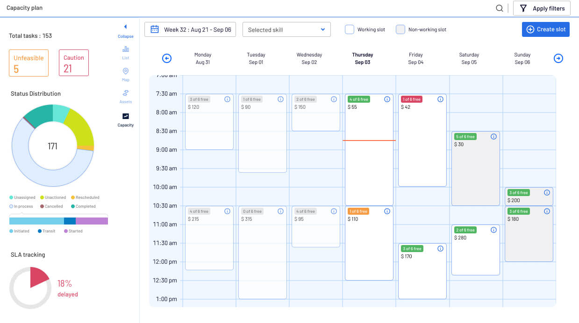This screenshot has height=323, width=579.
Task: Open info icon on Thursday $ 55 slot
Action: tap(387, 99)
